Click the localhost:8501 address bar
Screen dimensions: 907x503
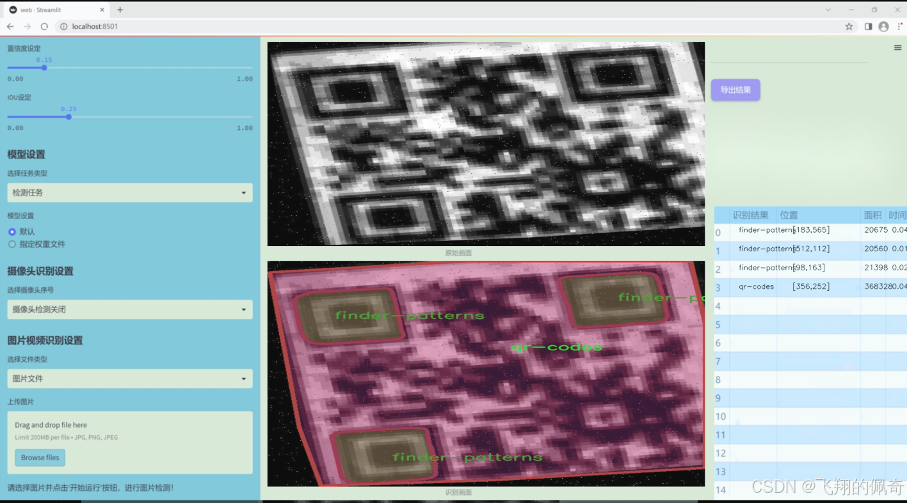pyautogui.click(x=448, y=26)
